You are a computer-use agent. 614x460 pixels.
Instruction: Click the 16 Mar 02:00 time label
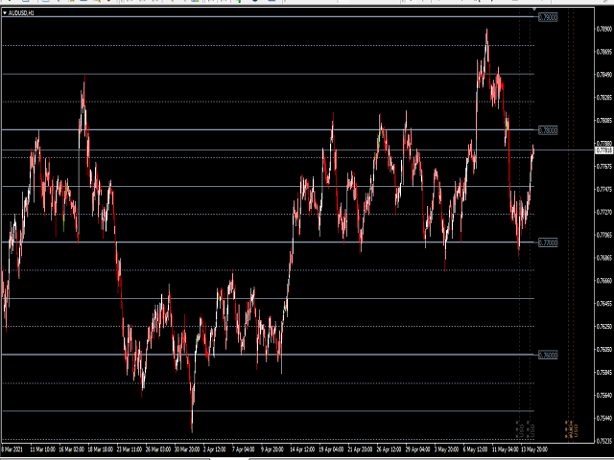71,449
